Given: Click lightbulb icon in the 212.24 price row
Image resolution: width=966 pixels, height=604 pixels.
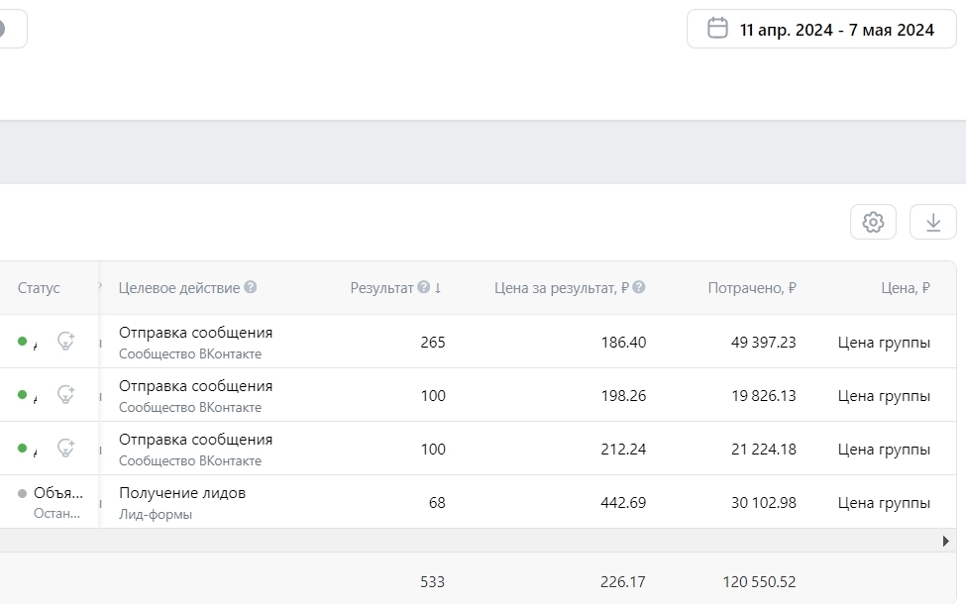Looking at the screenshot, I should [65, 449].
